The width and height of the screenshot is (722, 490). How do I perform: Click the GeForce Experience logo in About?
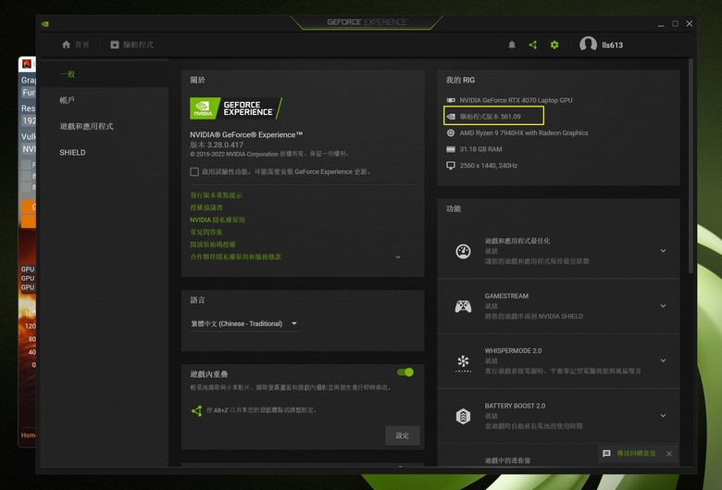pyautogui.click(x=236, y=108)
